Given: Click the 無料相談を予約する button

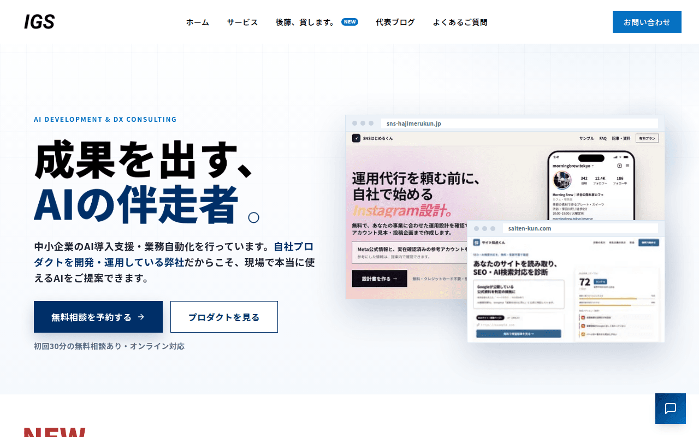Looking at the screenshot, I should pyautogui.click(x=98, y=317).
